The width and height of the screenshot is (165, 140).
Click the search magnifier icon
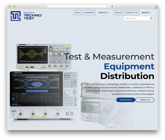(151, 18)
